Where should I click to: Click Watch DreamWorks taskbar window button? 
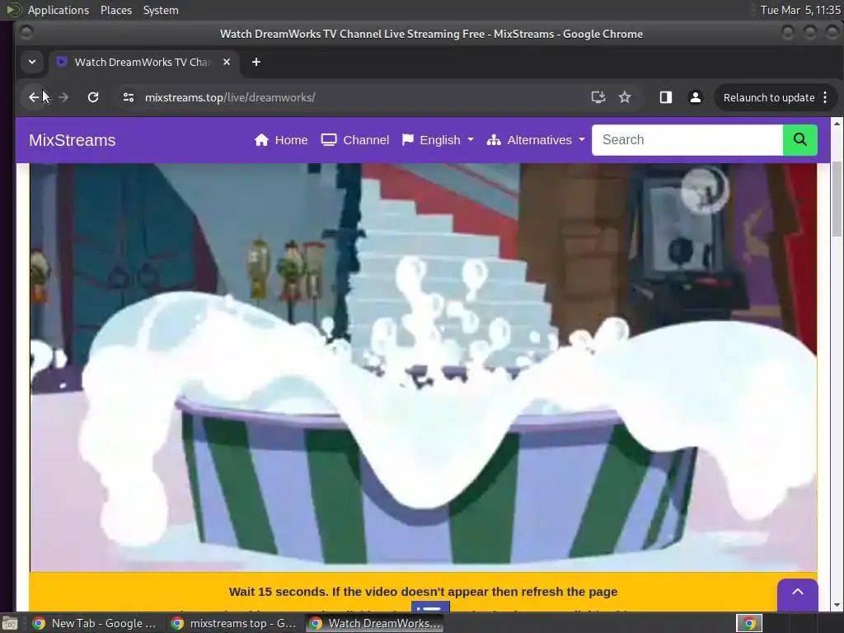(x=375, y=623)
